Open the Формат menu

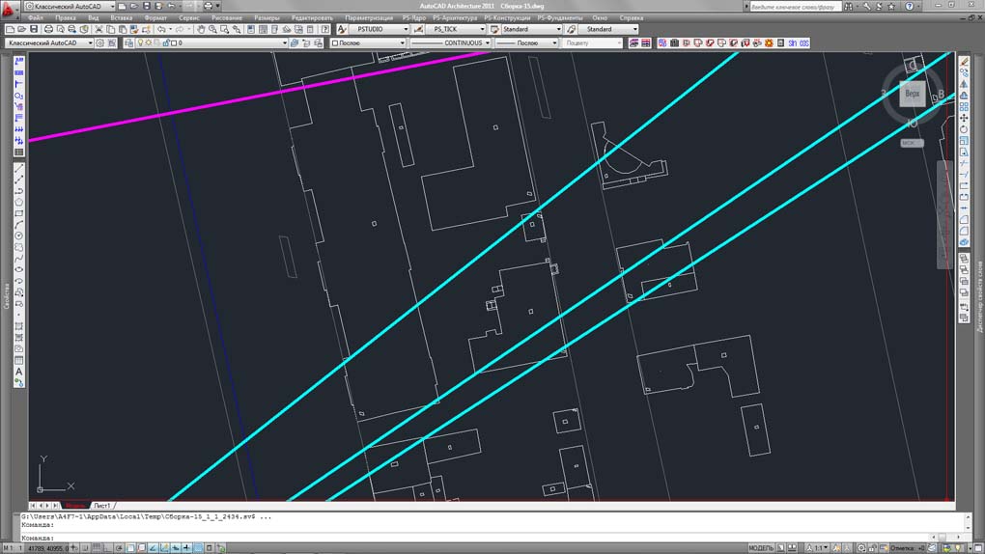[x=155, y=18]
